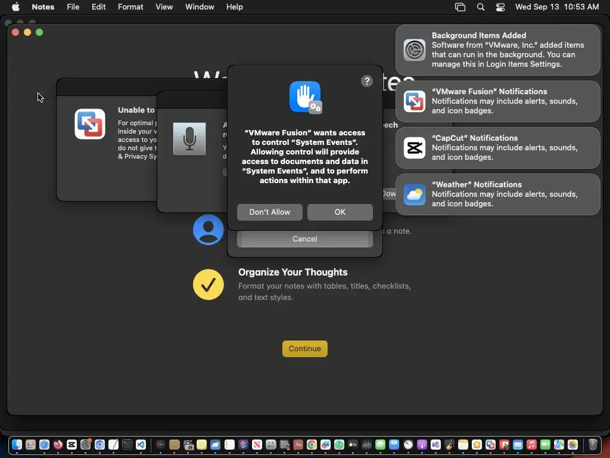Open Finder from the Dock
The width and height of the screenshot is (610, 458).
[17, 444]
